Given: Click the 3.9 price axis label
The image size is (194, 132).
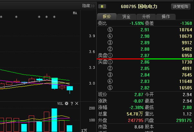Looking at the screenshot, I should coord(92,36).
